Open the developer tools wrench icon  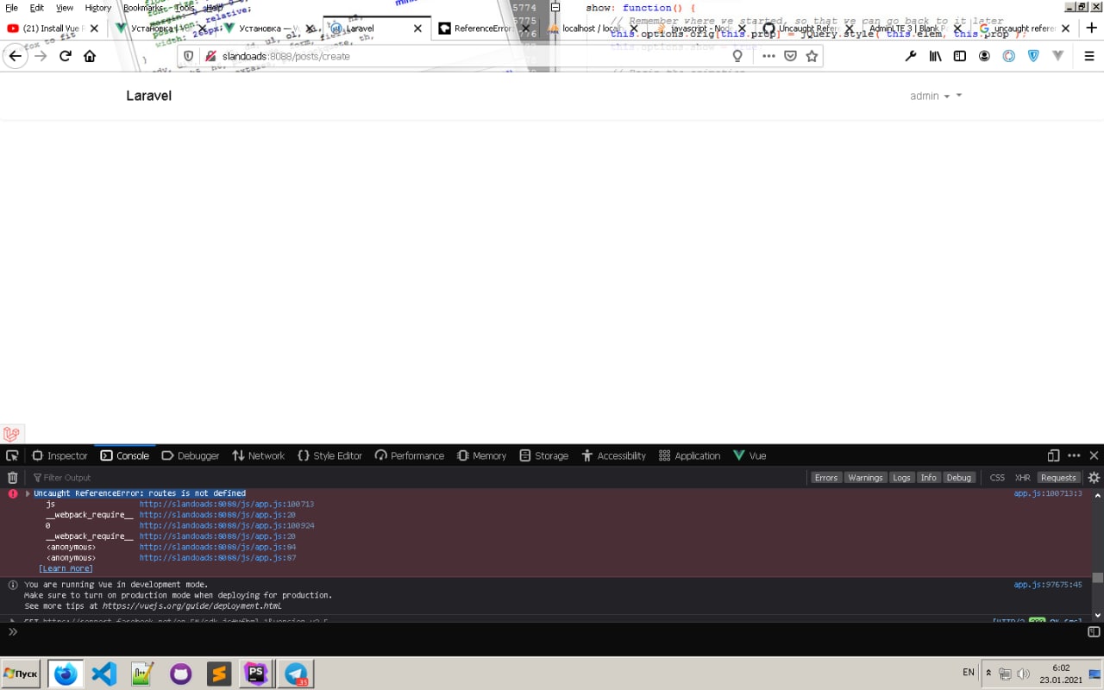(x=911, y=56)
